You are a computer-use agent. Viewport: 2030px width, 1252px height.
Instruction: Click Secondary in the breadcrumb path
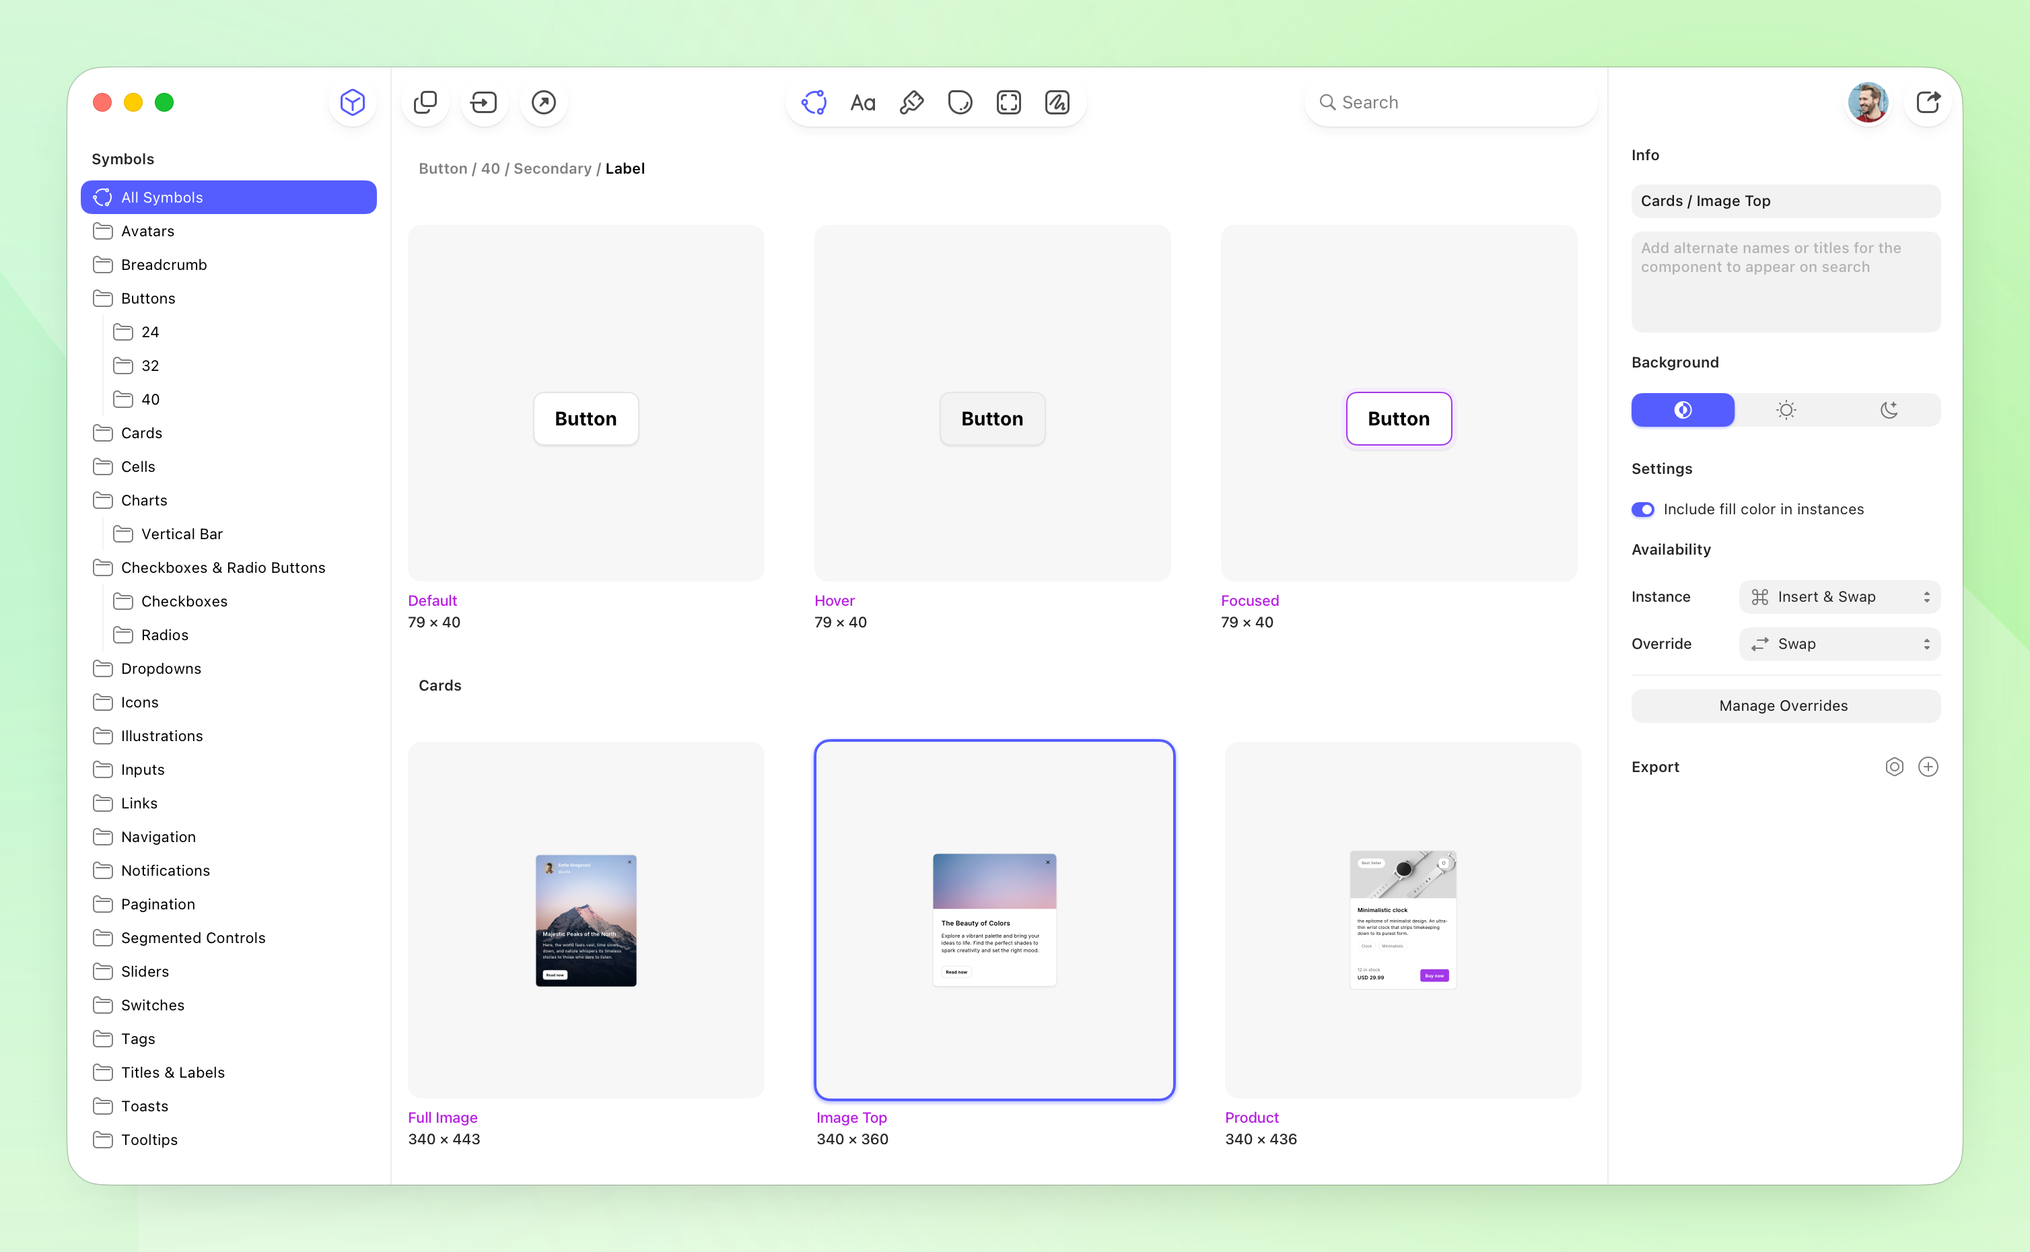pos(552,168)
